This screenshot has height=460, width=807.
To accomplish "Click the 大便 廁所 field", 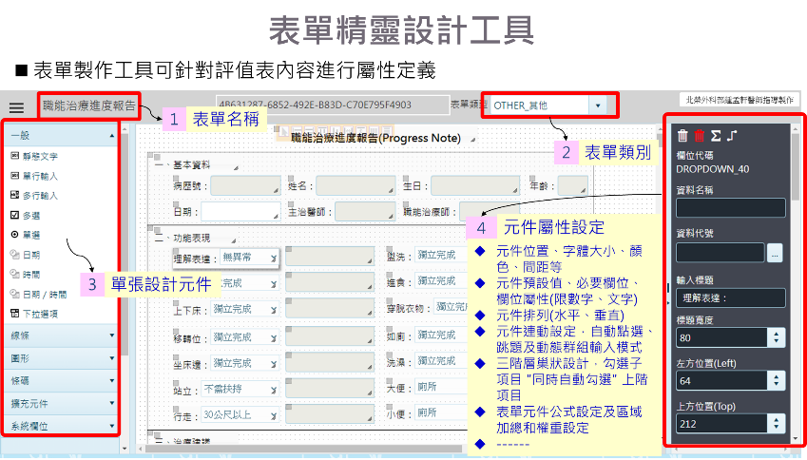I will click(440, 387).
